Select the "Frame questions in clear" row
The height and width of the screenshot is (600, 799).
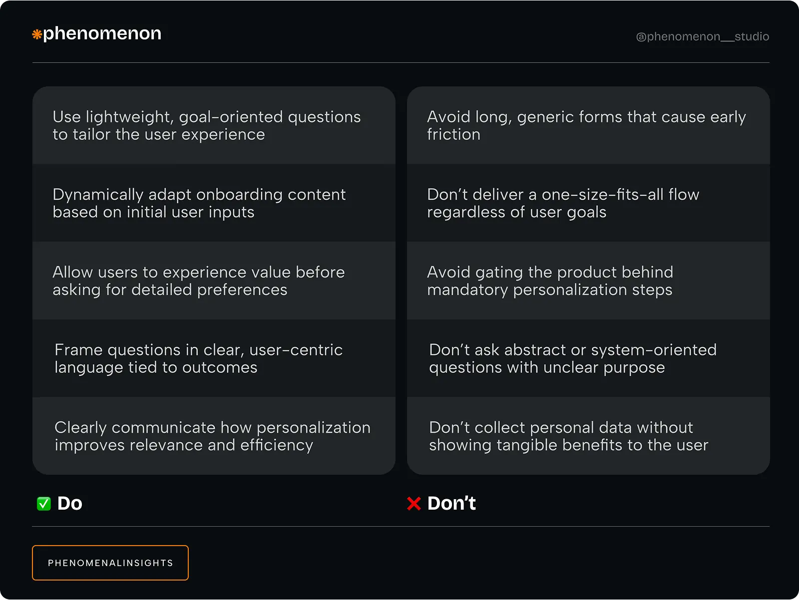point(214,358)
